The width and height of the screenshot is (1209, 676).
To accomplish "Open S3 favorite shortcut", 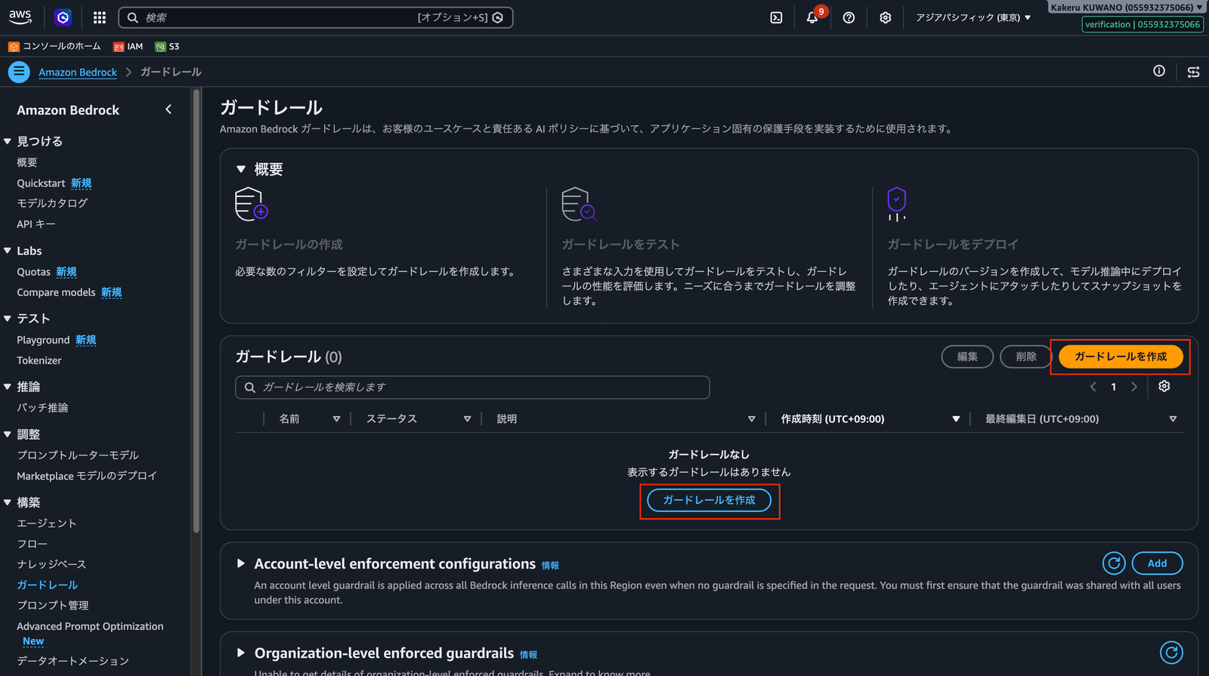I will click(x=167, y=46).
